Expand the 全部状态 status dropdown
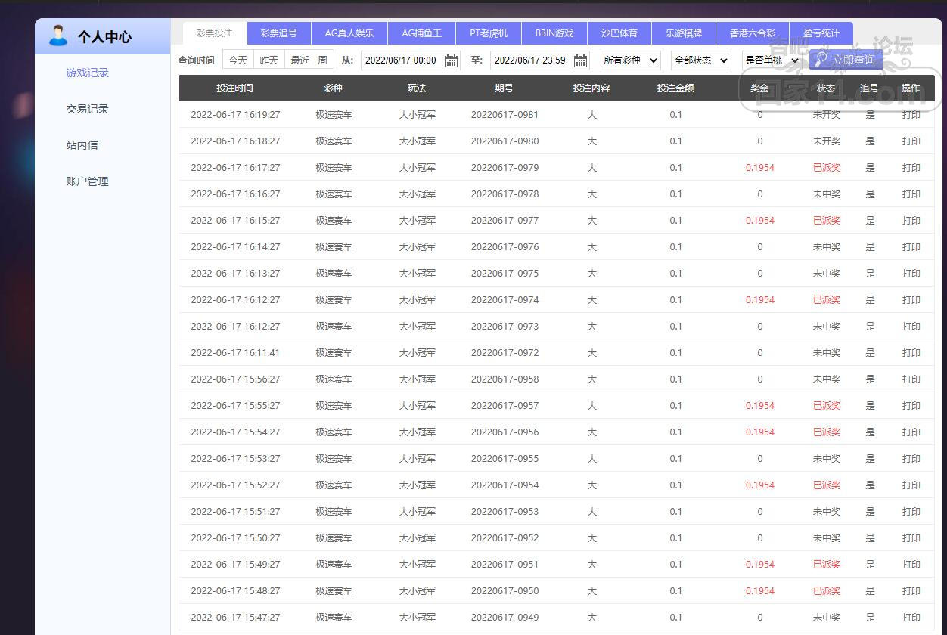The image size is (947, 635). tap(700, 60)
